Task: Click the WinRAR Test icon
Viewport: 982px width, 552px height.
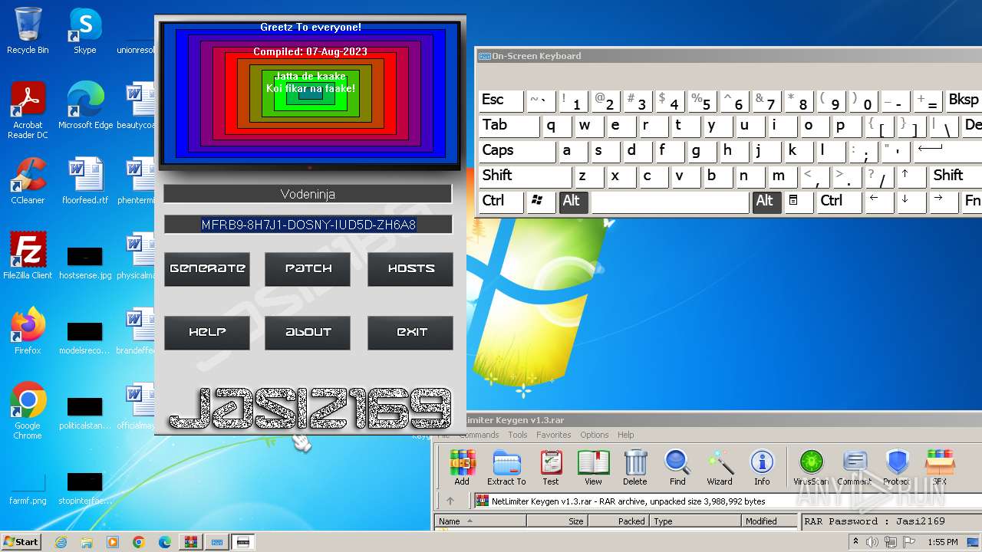Action: (x=551, y=468)
